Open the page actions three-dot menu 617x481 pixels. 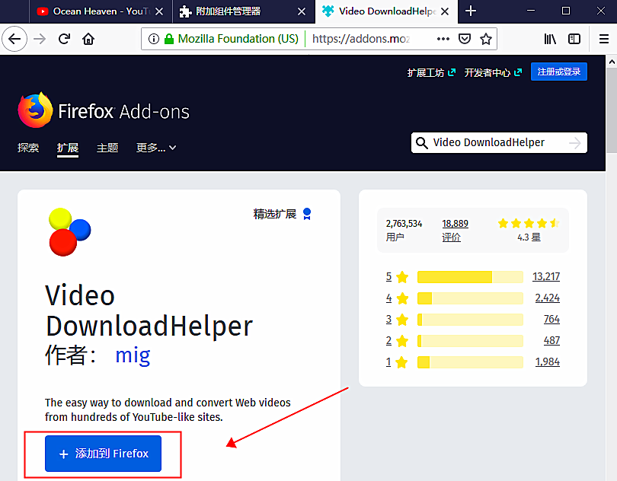tap(443, 39)
